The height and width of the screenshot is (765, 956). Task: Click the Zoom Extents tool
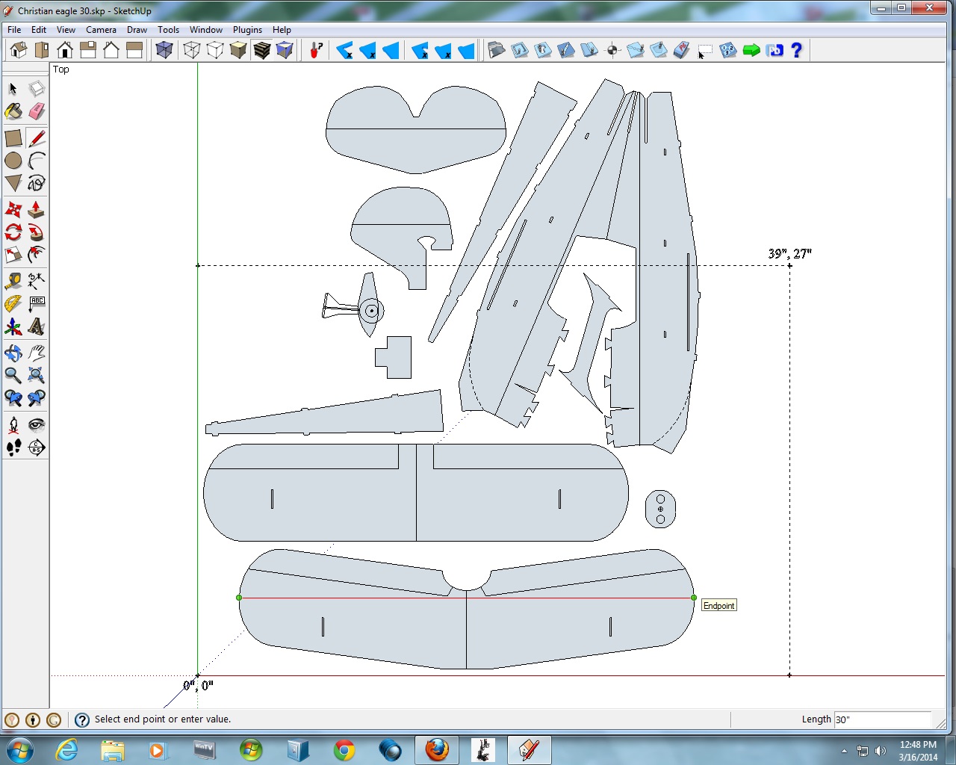(x=37, y=375)
